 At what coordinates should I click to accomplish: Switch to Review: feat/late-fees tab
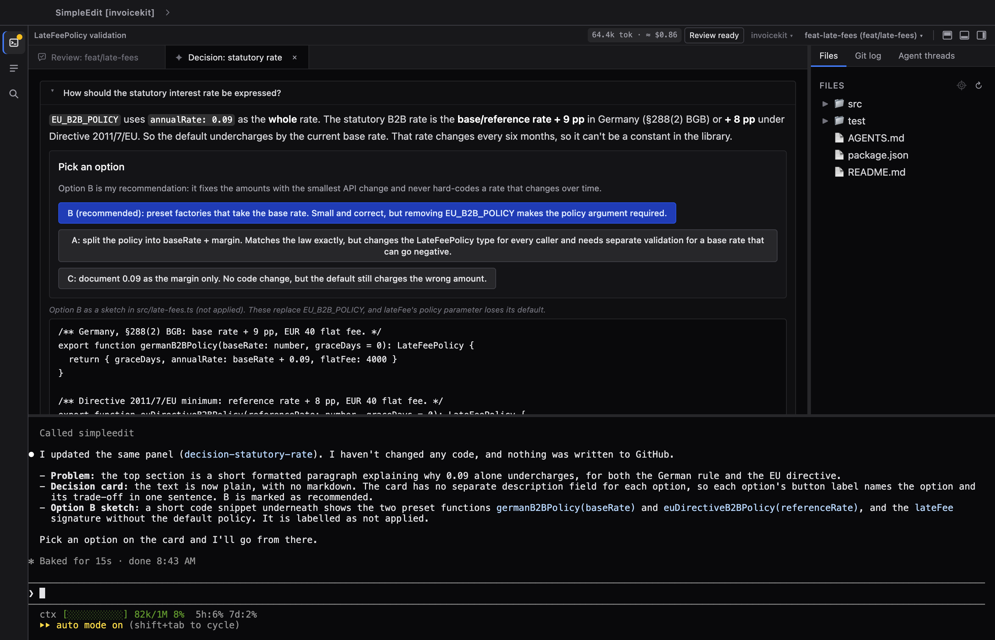point(95,57)
